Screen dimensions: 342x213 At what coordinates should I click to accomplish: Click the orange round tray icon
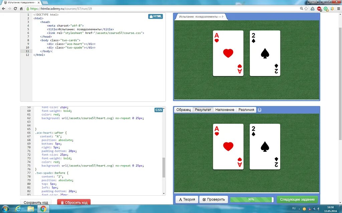coord(304,209)
